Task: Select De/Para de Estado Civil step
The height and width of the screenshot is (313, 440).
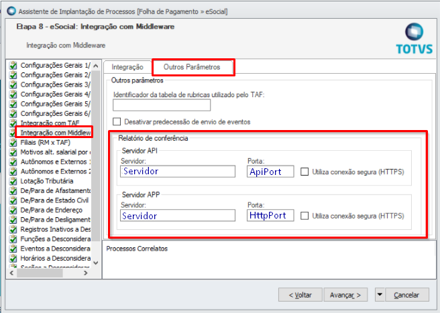Action: point(54,200)
